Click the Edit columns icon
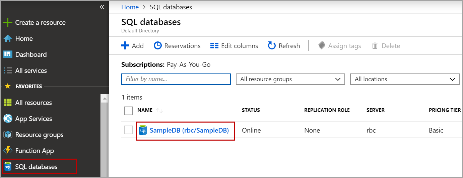The width and height of the screenshot is (463, 178). [214, 46]
